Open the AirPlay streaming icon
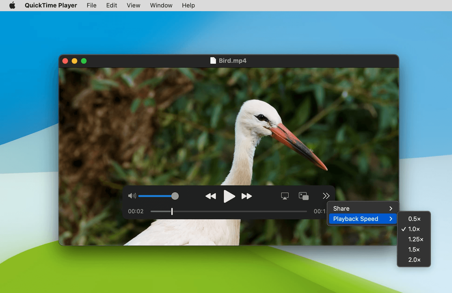The width and height of the screenshot is (452, 293). click(x=285, y=196)
